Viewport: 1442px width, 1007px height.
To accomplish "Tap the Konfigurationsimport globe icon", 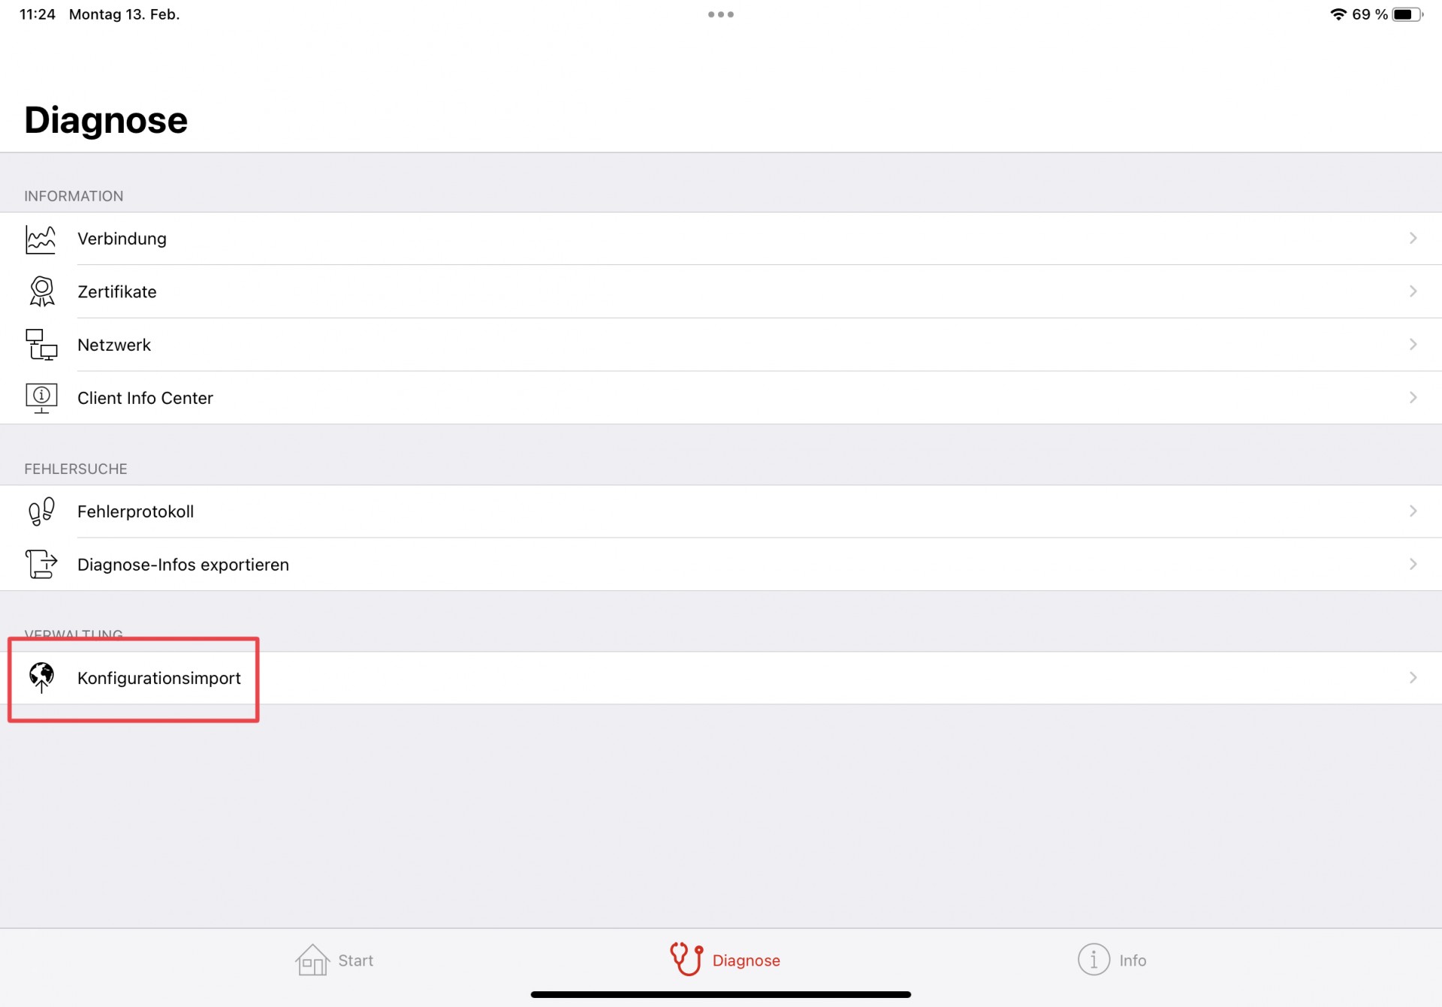I will 41,677.
